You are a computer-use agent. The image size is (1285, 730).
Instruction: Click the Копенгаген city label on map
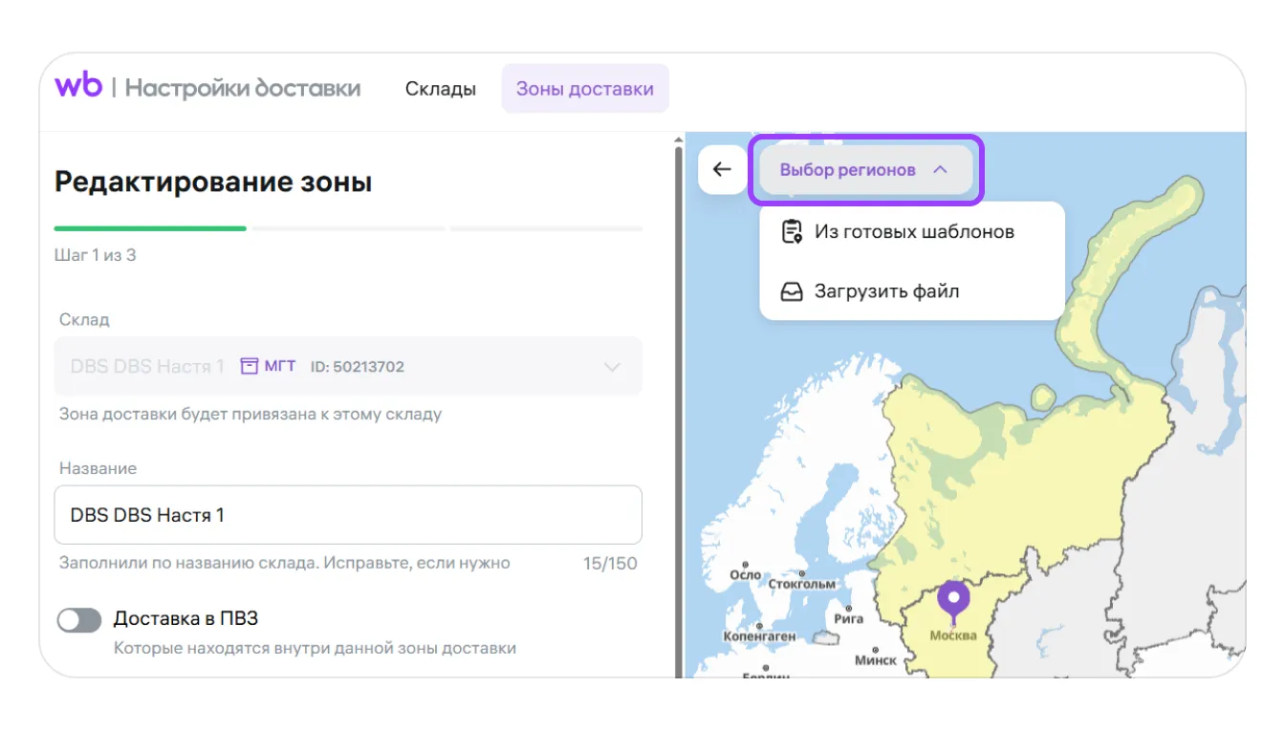760,635
